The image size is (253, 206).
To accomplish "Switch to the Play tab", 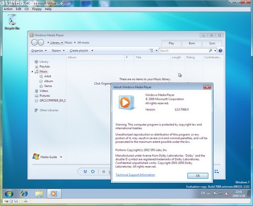I will point(172,44).
